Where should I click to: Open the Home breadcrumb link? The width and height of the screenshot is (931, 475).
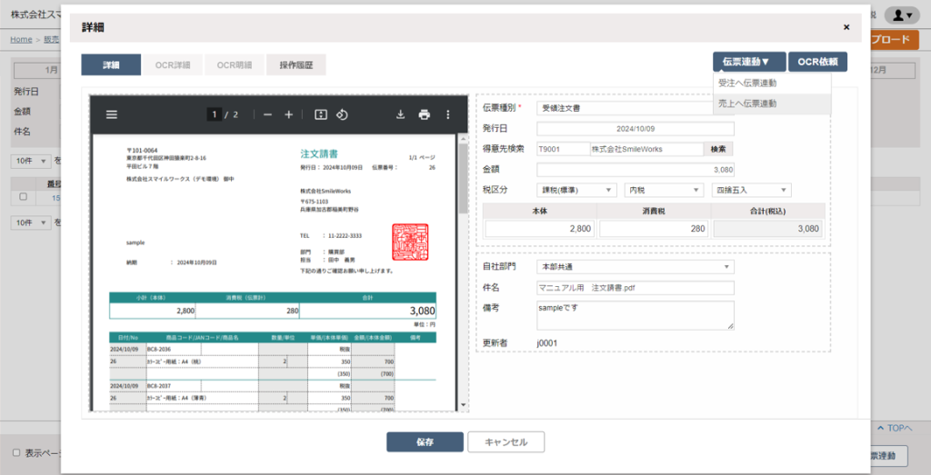[21, 40]
